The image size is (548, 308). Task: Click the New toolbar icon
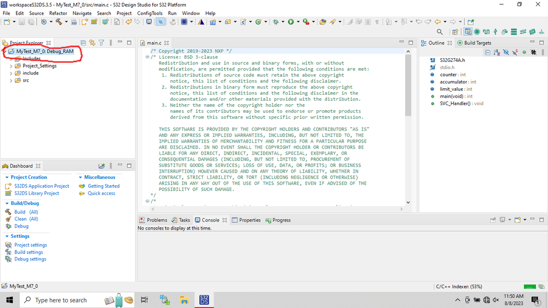[x=7, y=22]
